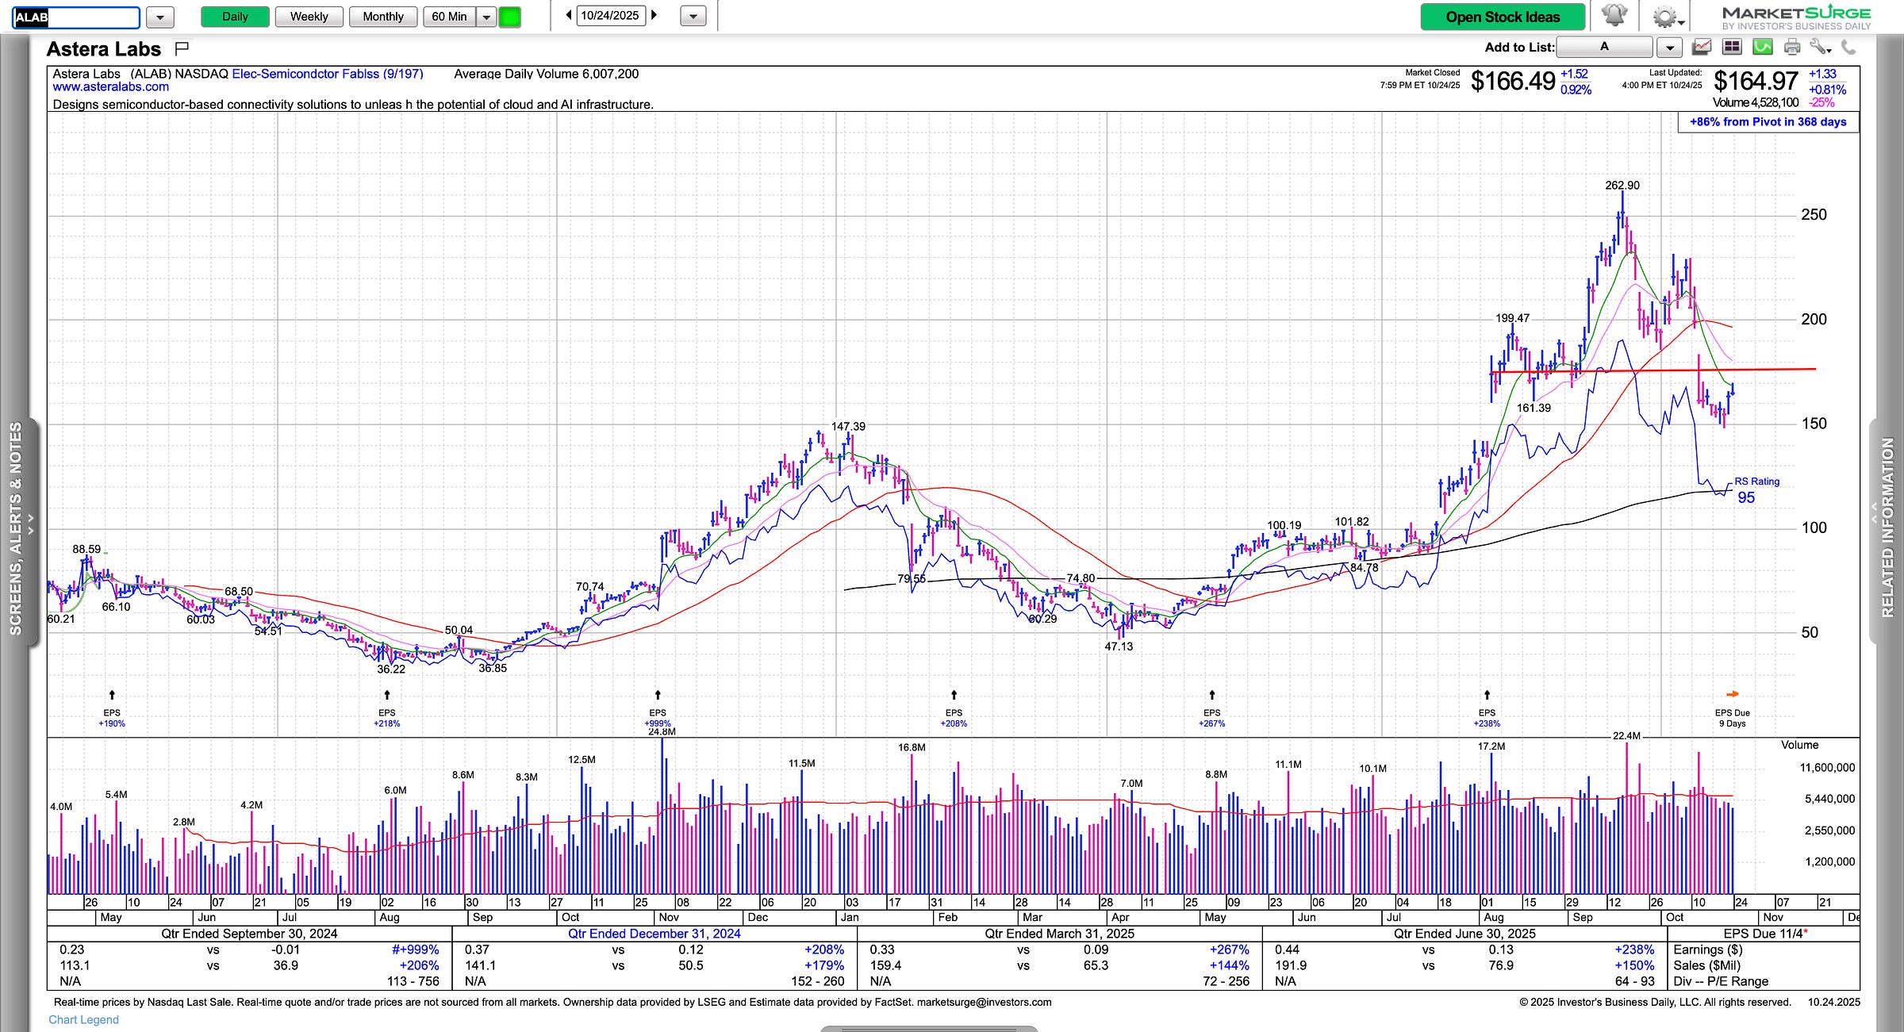
Task: Open the multi-panel grid view icon
Action: click(x=1732, y=48)
